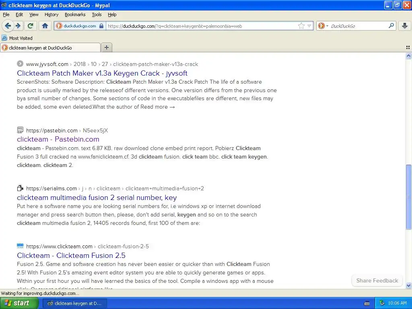This screenshot has height=309, width=412.
Task: Click the DuckDuckGo search box
Action: tap(358, 26)
